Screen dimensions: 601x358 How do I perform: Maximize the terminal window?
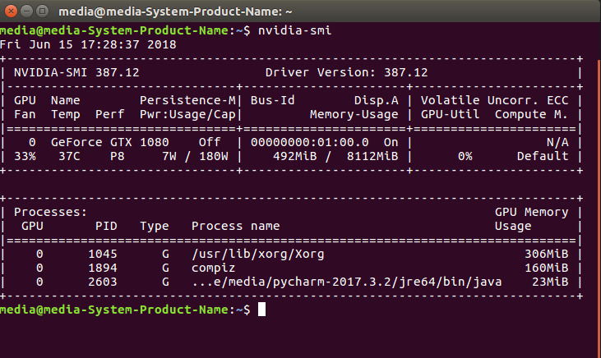[42, 11]
